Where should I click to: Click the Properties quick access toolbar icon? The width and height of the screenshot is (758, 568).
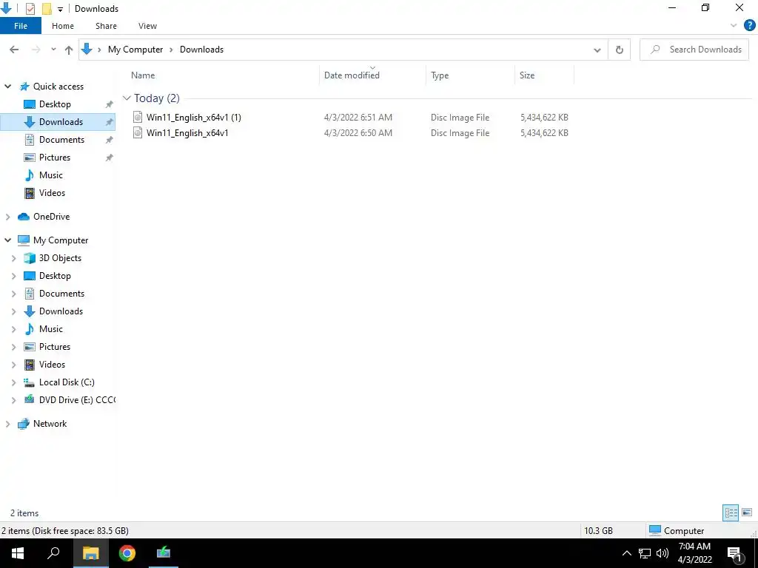[x=30, y=9]
